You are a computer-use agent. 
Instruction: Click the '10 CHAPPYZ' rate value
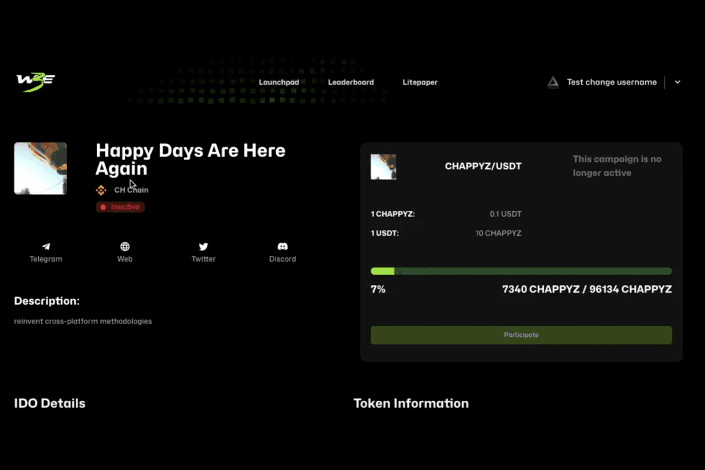click(498, 233)
